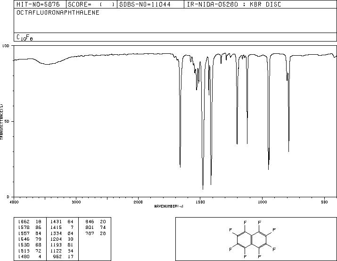Image resolution: width=337 pixels, height=261 pixels.
Task: Click the WAVENUMBER x-axis title
Action: (169, 206)
